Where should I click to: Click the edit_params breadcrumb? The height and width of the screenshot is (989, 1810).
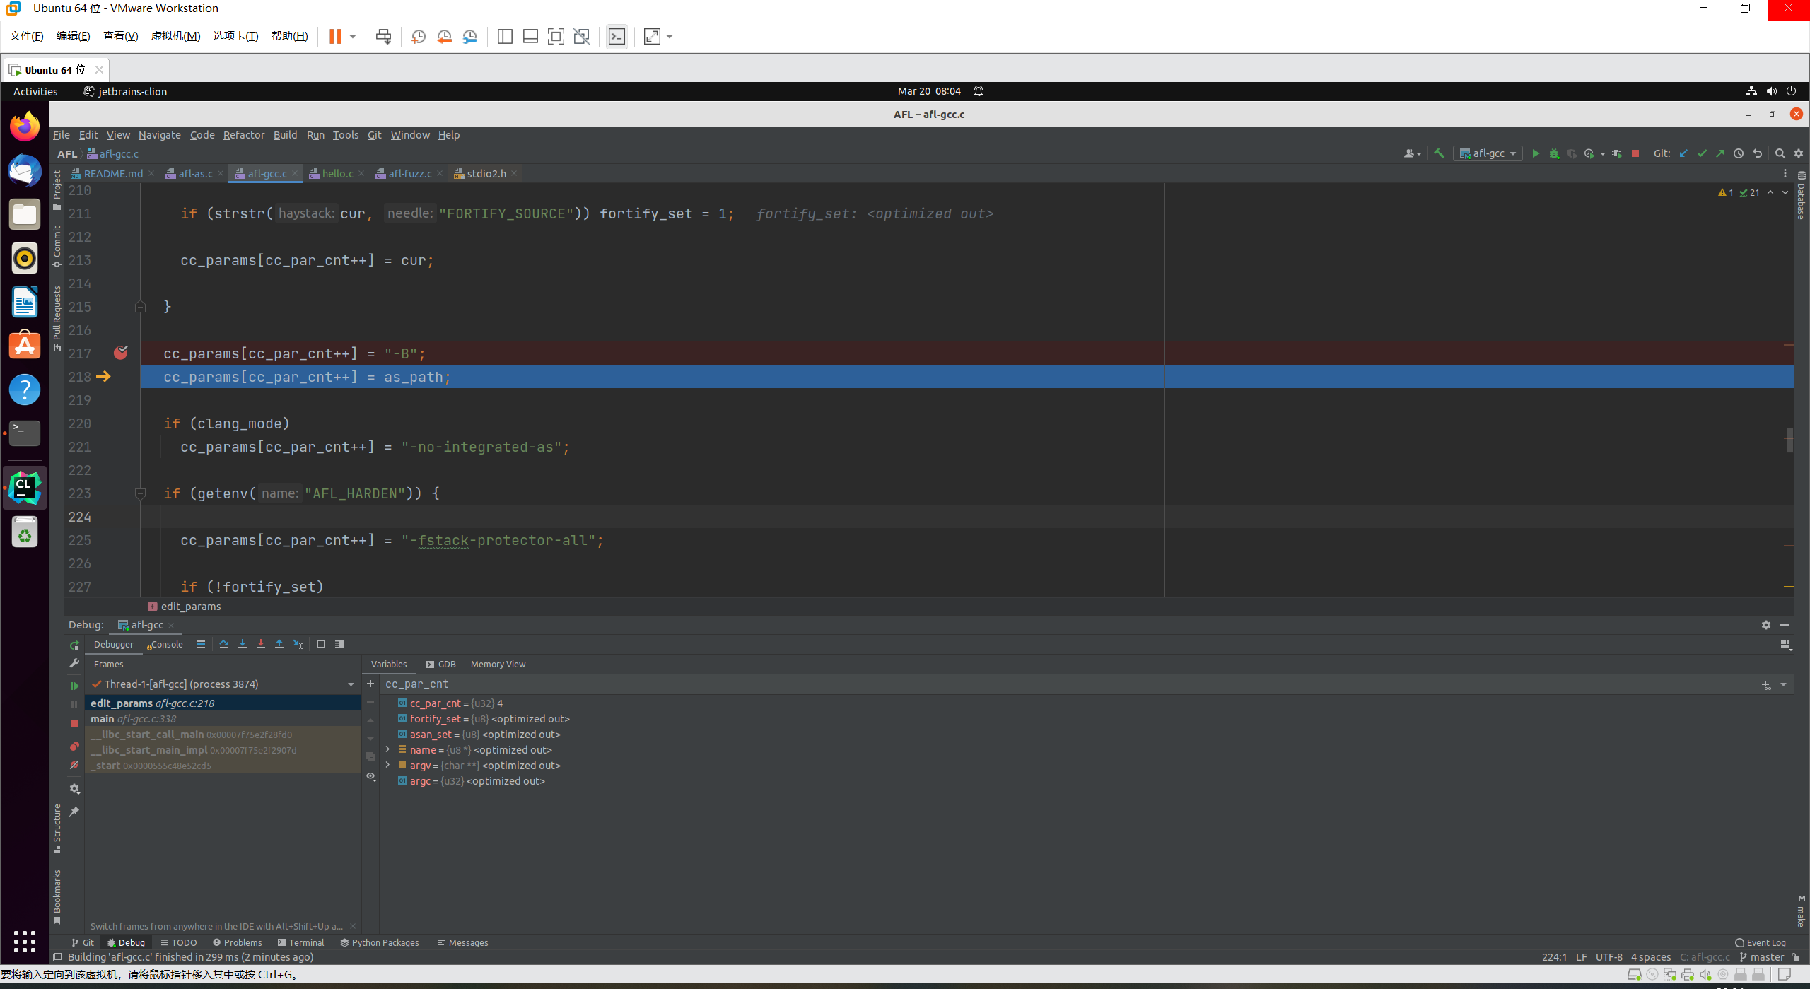click(x=185, y=607)
